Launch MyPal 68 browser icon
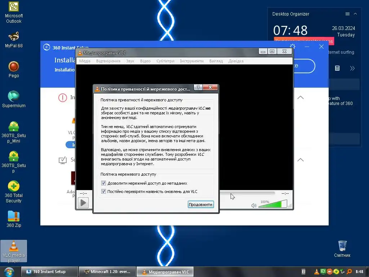Image resolution: width=369 pixels, height=277 pixels. [x=14, y=40]
